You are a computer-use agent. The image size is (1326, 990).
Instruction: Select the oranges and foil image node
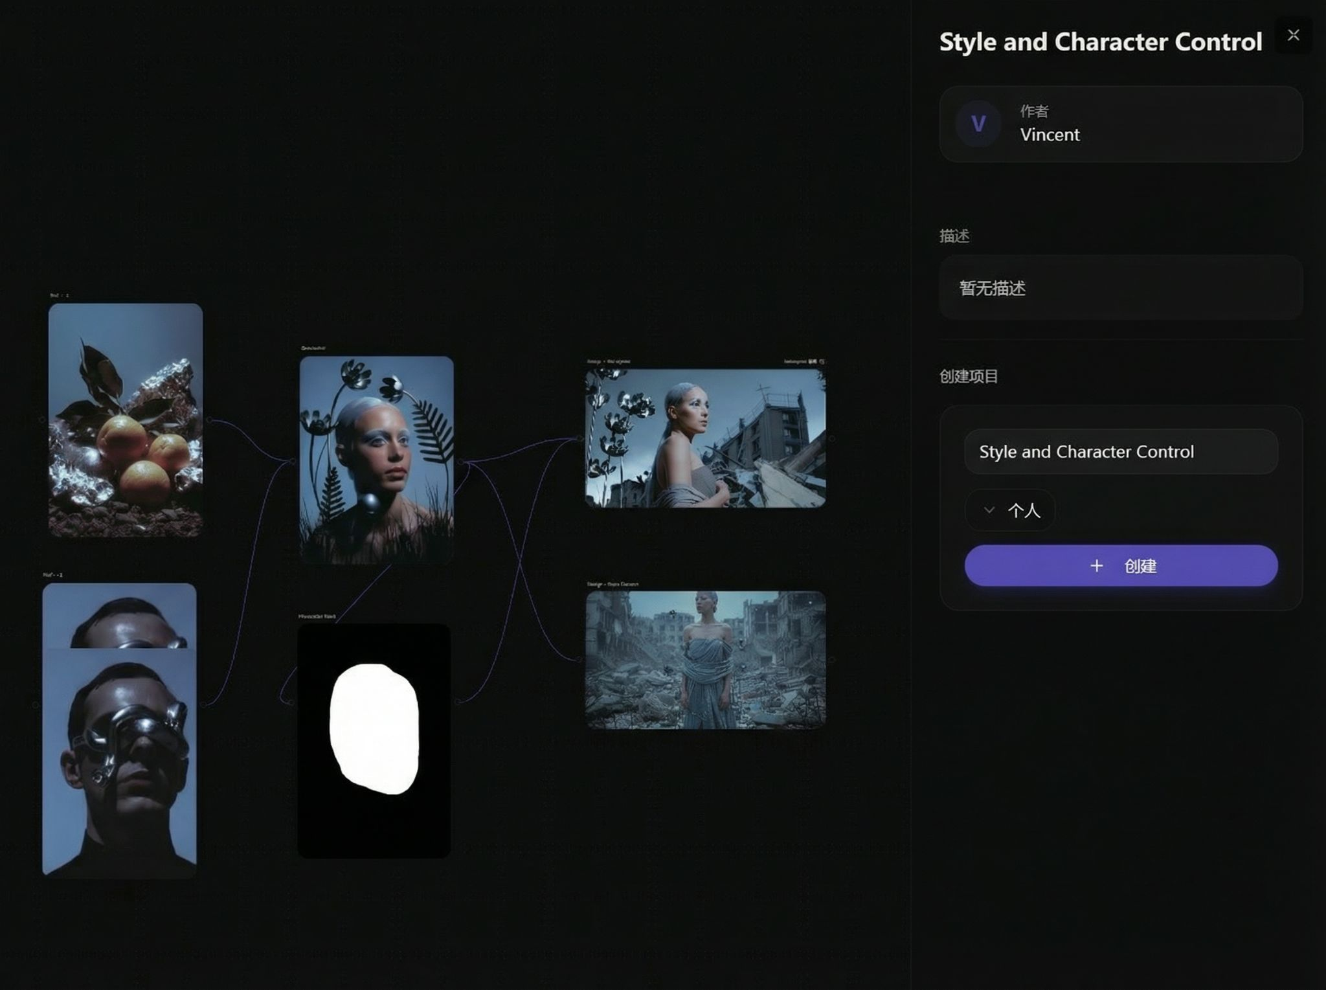[126, 420]
